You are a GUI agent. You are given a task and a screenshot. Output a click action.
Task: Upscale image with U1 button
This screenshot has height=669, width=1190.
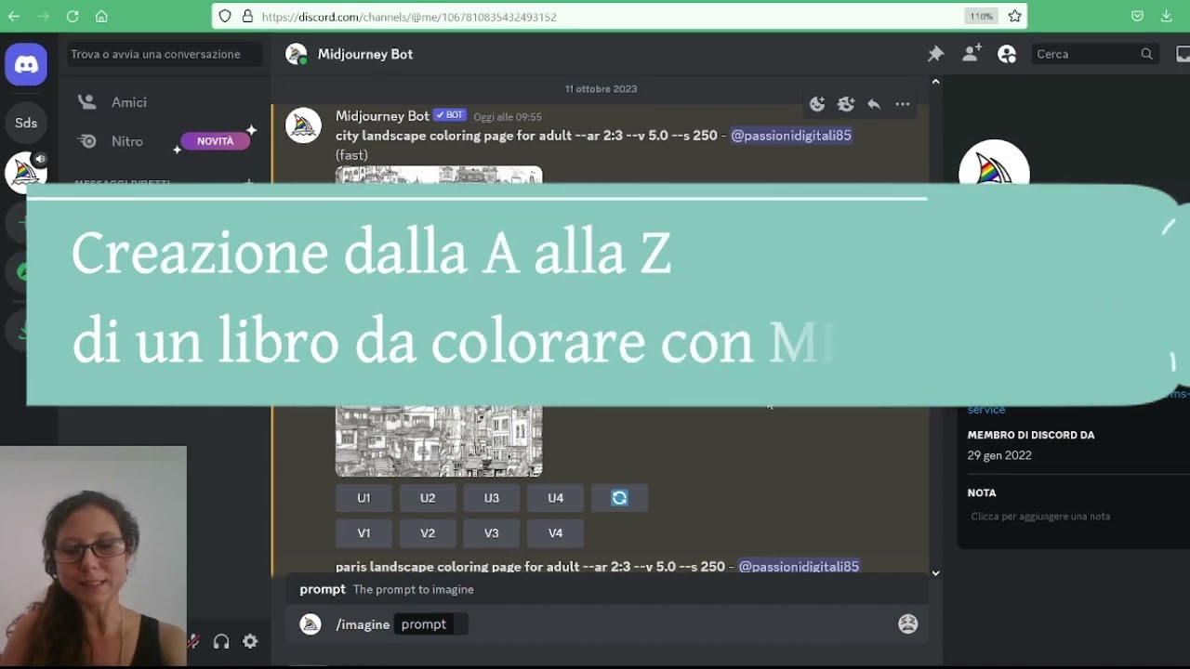pos(364,498)
